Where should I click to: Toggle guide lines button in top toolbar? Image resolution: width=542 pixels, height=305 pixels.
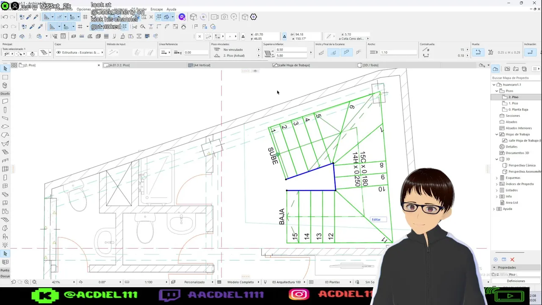tap(60, 17)
